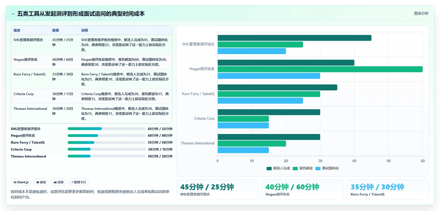Click SHL description text in table
440x211 pixels.
125,45
